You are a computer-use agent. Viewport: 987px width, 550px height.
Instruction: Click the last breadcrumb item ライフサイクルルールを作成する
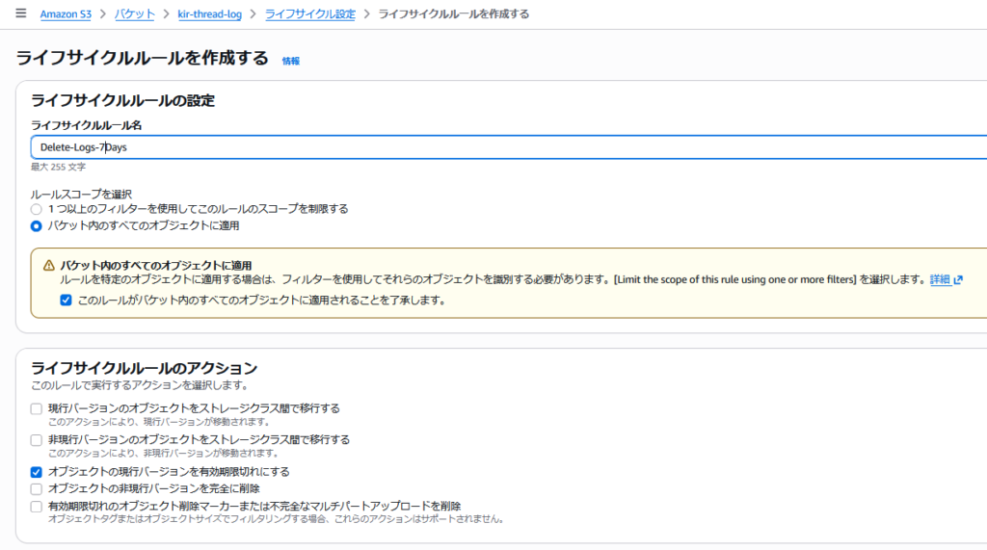[x=453, y=14]
